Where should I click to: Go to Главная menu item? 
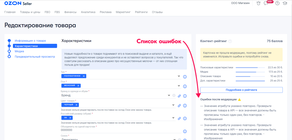click(x=10, y=12)
